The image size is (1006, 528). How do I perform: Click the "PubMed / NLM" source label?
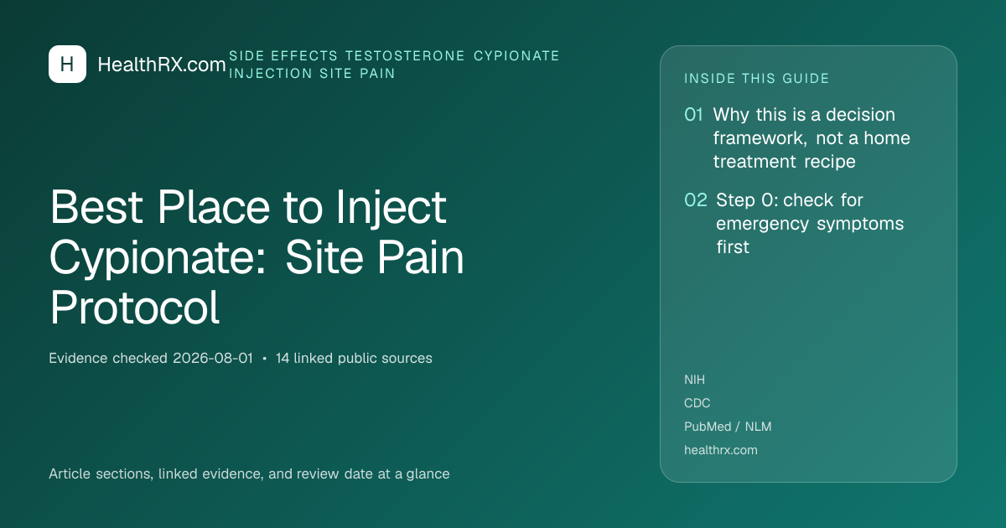pyautogui.click(x=728, y=427)
